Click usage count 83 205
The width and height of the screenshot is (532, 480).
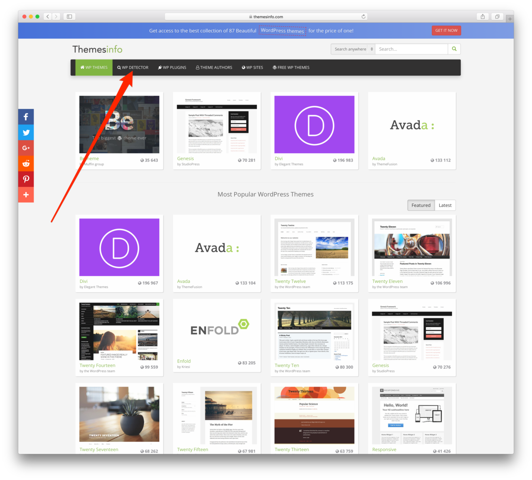(x=246, y=363)
